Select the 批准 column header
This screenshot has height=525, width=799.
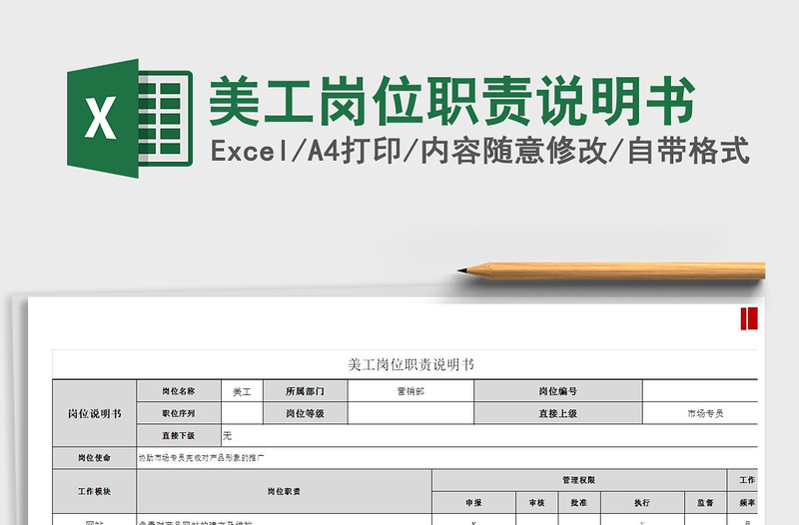(579, 503)
